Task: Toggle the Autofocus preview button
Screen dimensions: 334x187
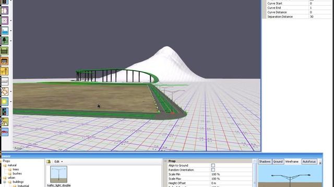Action: pos(309,162)
